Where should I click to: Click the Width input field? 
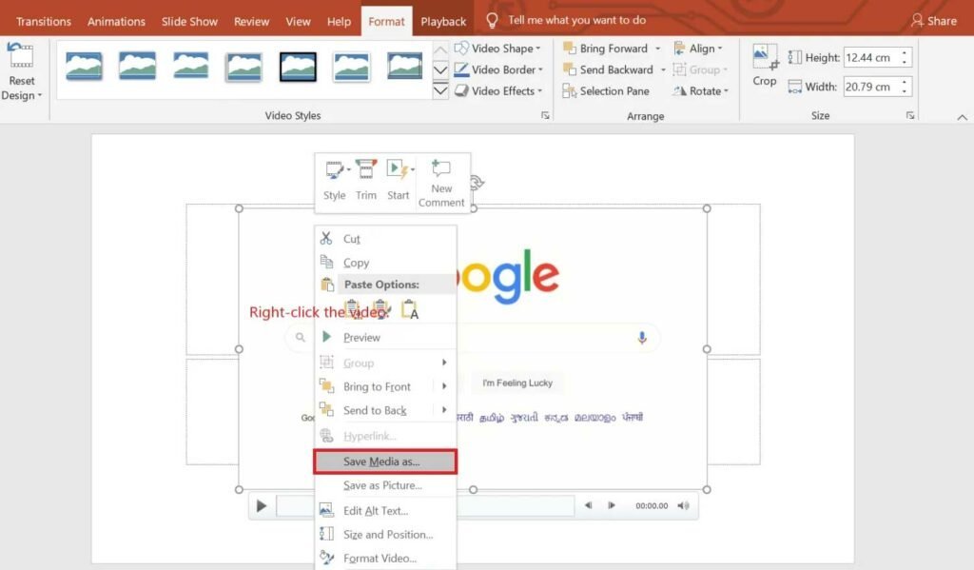point(870,87)
